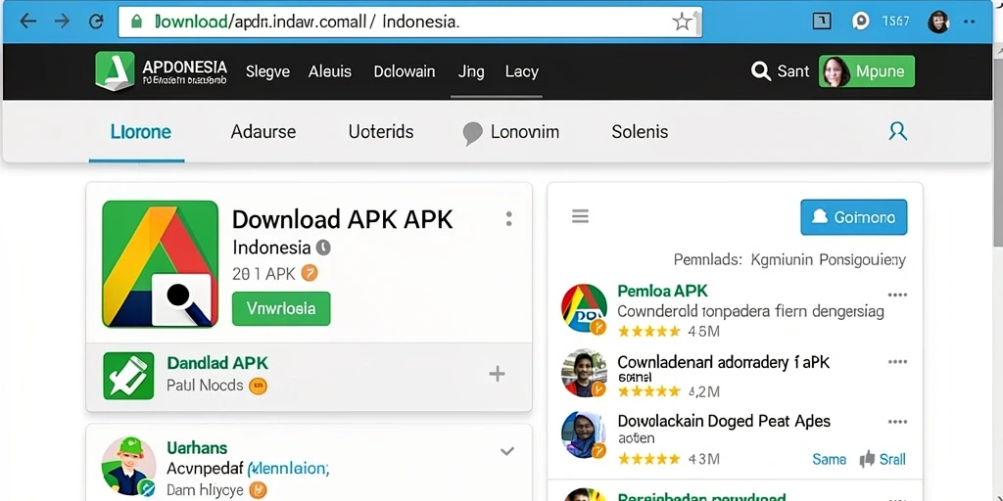The width and height of the screenshot is (1003, 501).
Task: Open the Pemloa APK round app icon
Action: [x=584, y=308]
